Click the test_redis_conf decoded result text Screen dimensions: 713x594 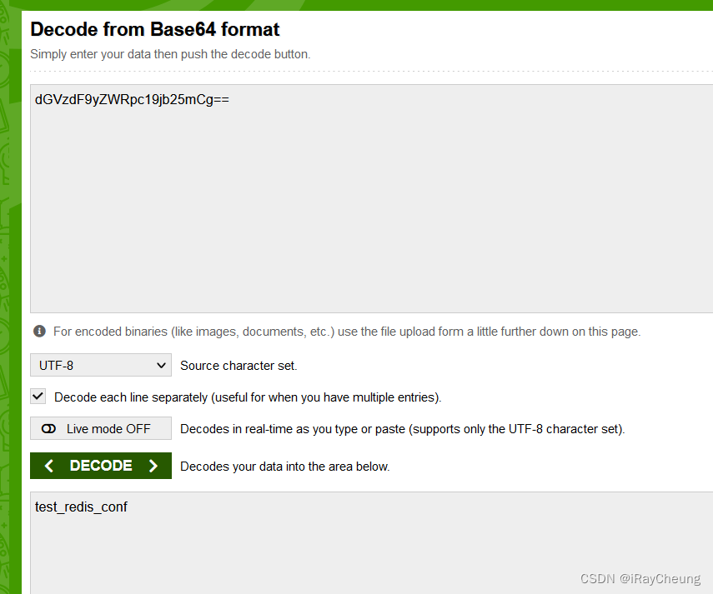point(81,507)
